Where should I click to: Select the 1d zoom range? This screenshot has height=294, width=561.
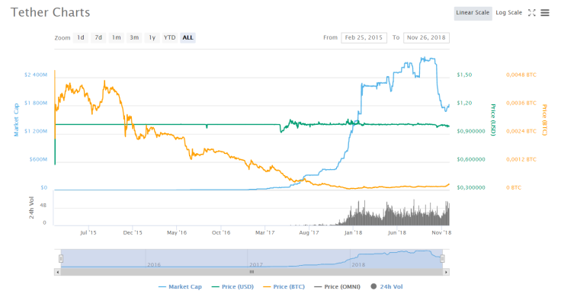pyautogui.click(x=81, y=37)
